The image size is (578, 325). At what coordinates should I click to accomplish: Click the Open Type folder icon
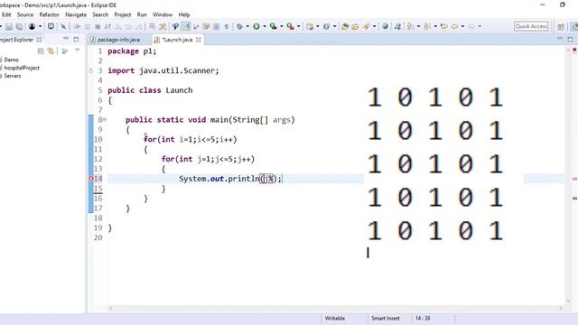pyautogui.click(x=345, y=26)
